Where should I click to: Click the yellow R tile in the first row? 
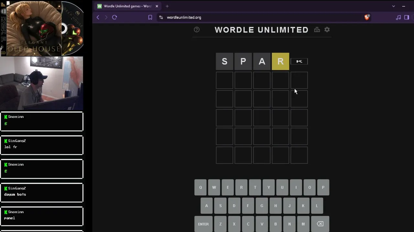[280, 61]
